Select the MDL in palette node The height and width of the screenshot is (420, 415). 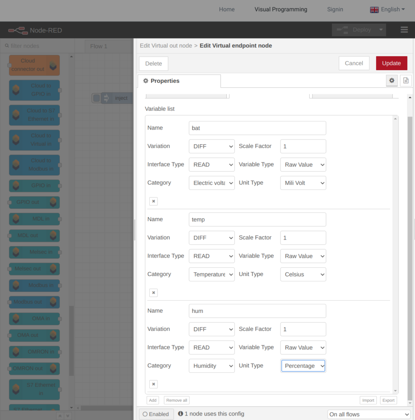pyautogui.click(x=34, y=219)
